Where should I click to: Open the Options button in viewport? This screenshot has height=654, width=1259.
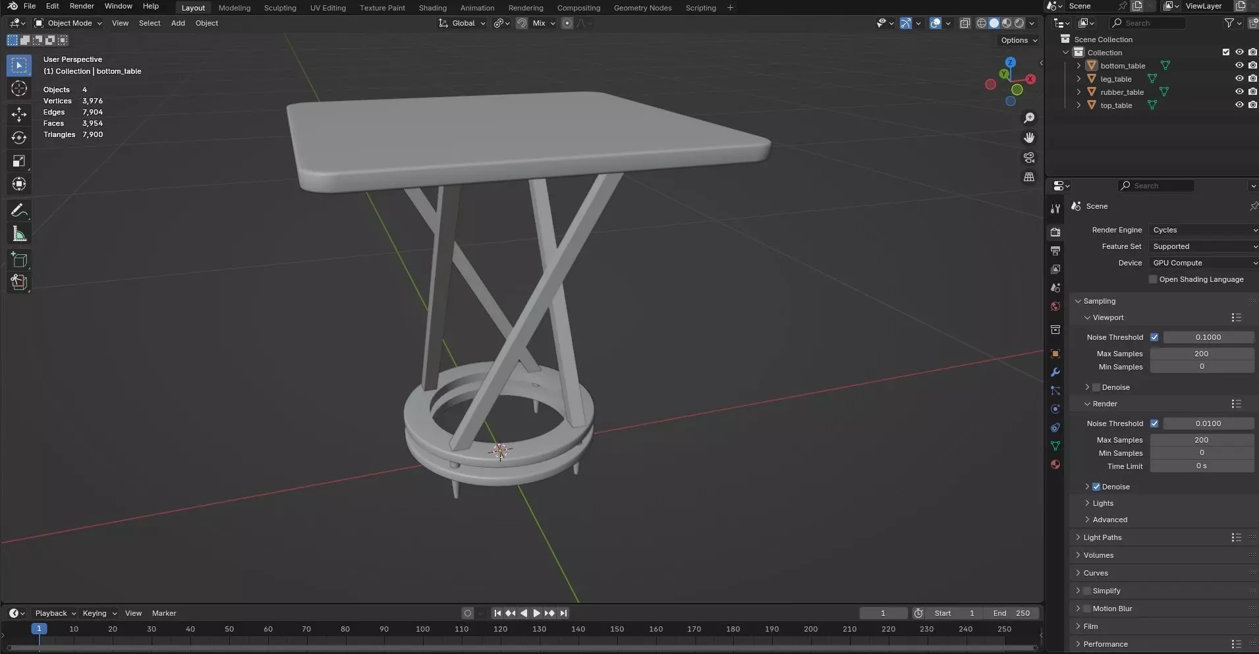[x=1019, y=40]
